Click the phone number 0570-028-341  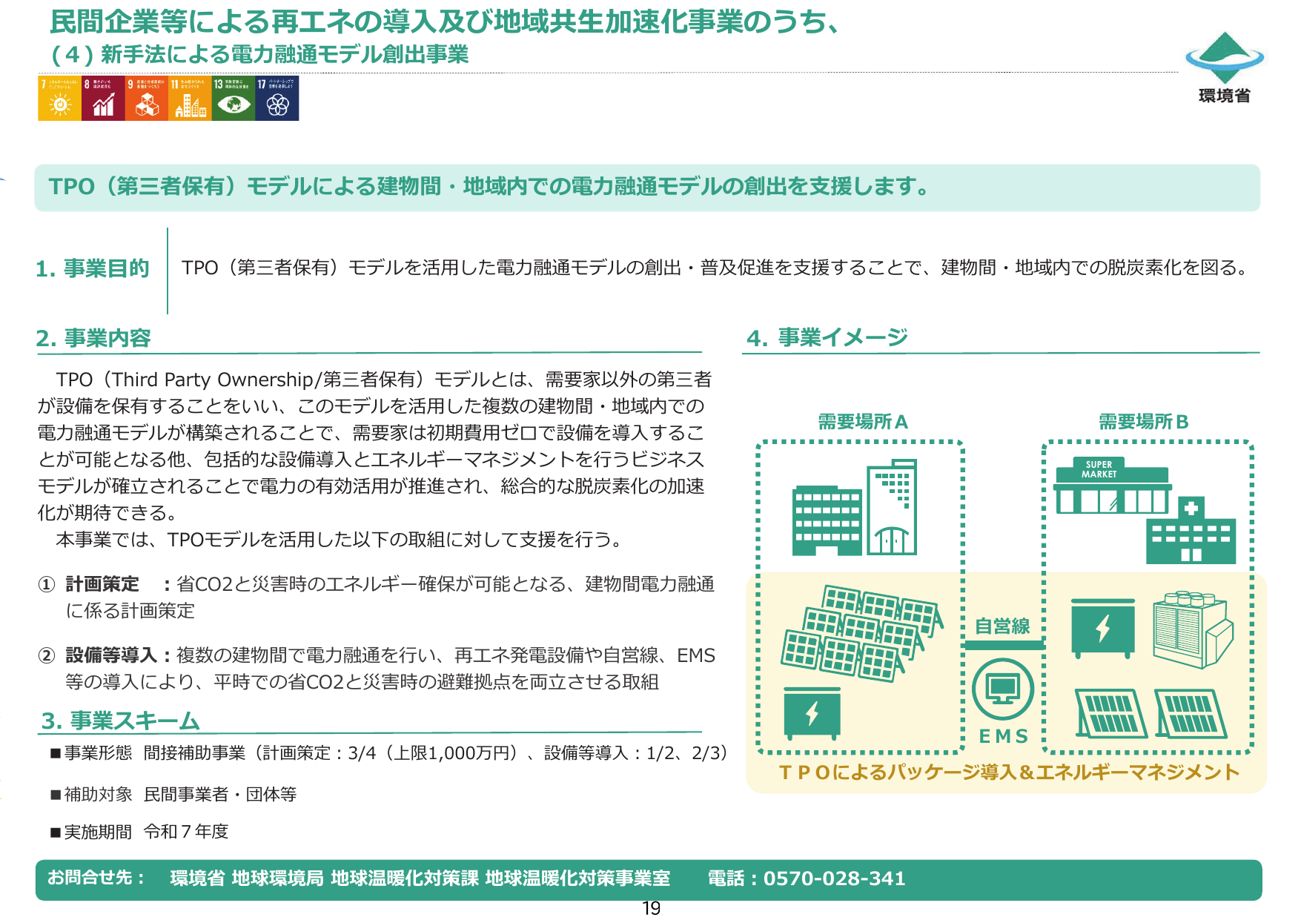tap(835, 878)
